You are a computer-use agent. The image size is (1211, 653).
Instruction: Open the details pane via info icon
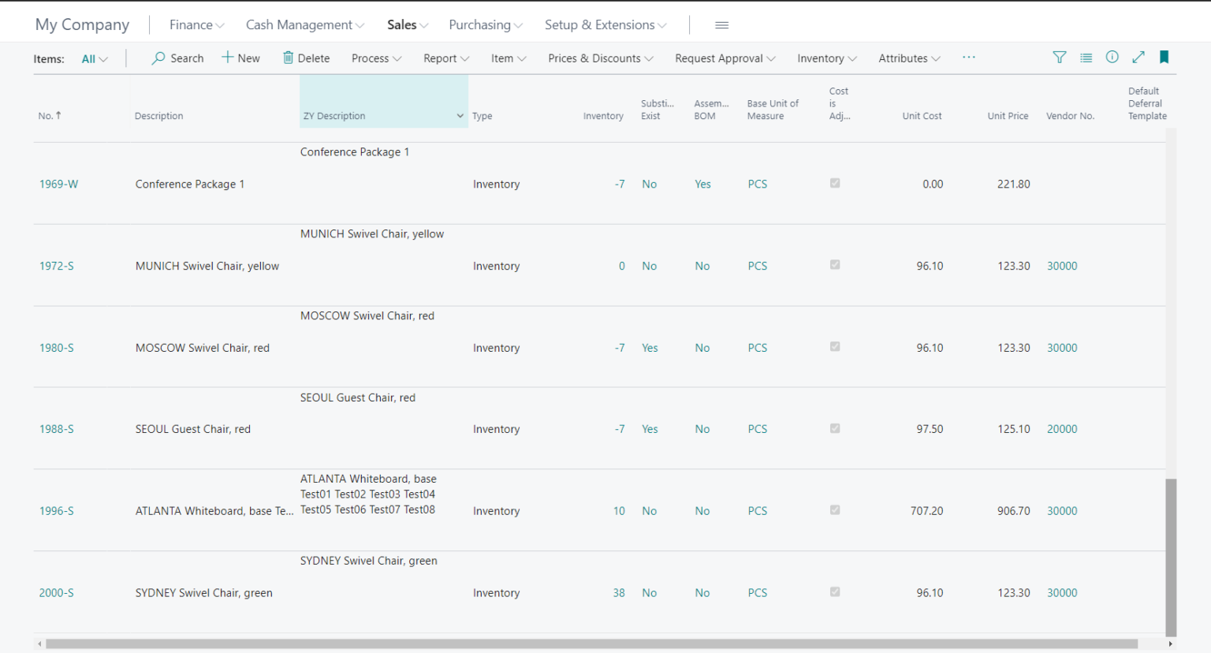pos(1112,57)
